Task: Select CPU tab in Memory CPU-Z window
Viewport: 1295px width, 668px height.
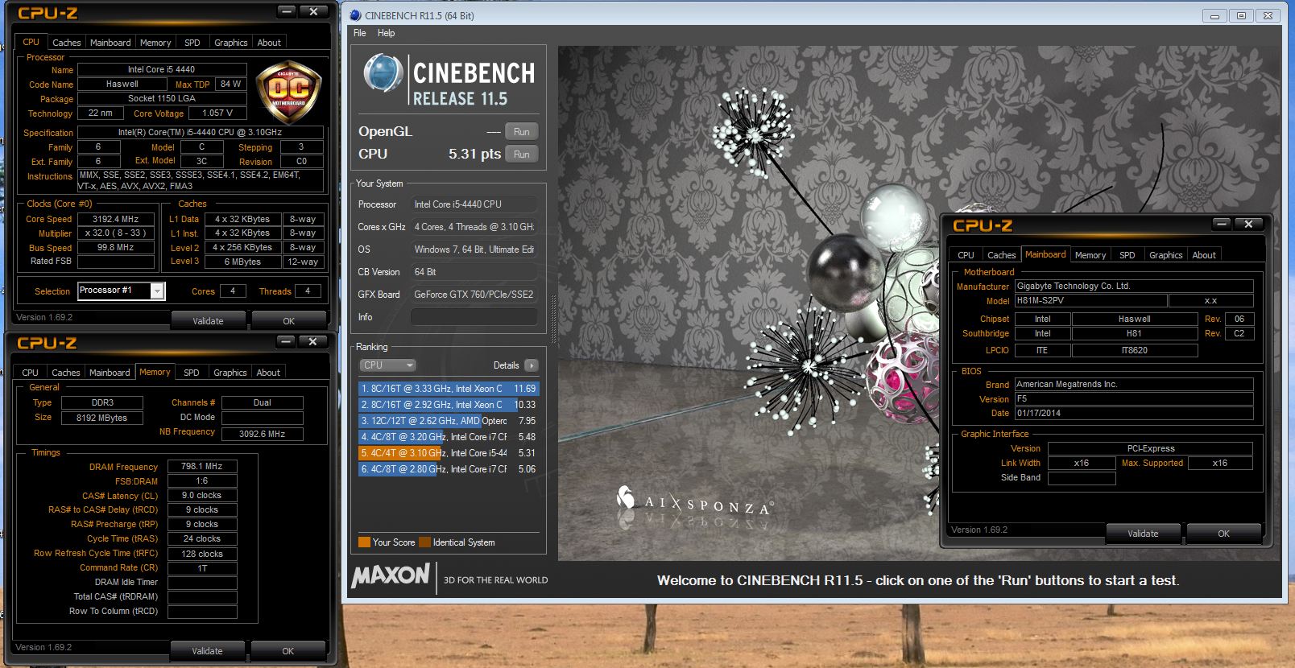Action: (30, 373)
